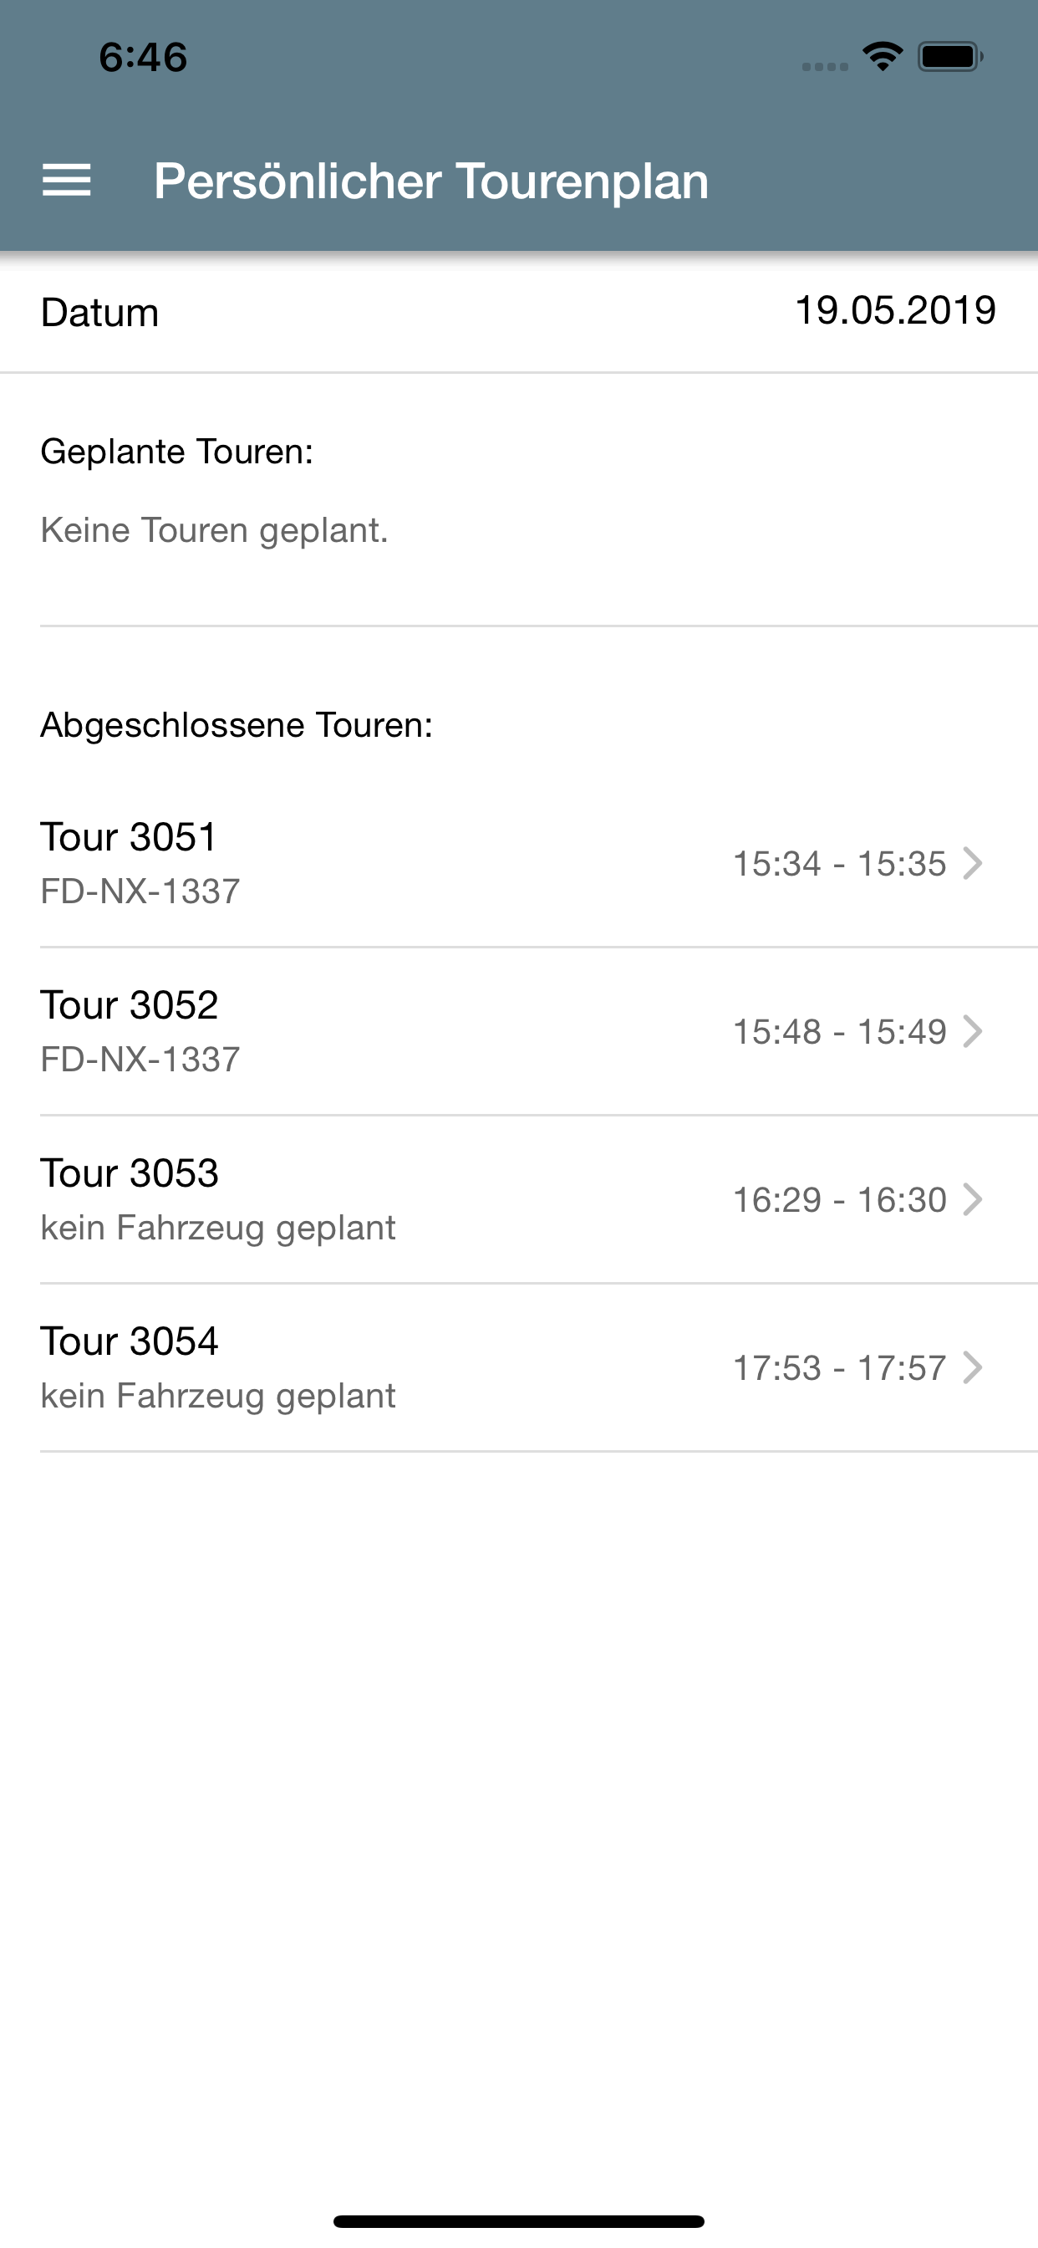
Task: Tap the cellular signal dots
Action: tap(825, 66)
